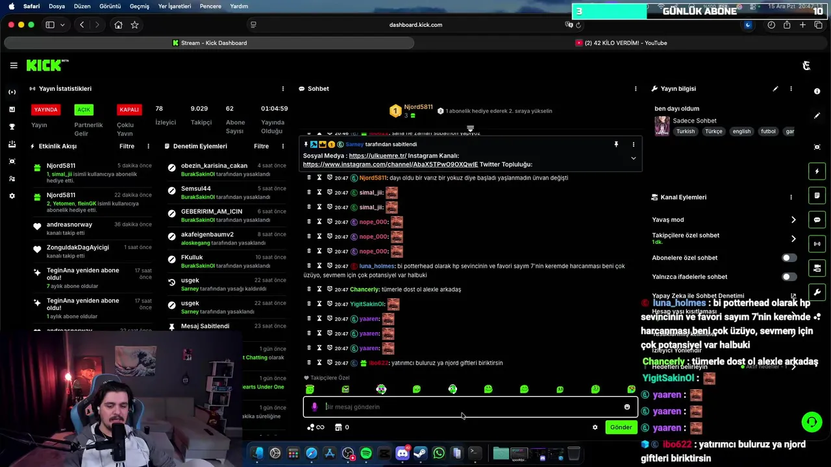The height and width of the screenshot is (467, 831).
Task: Open the Etkinlik Akışı Filtre option
Action: click(127, 147)
